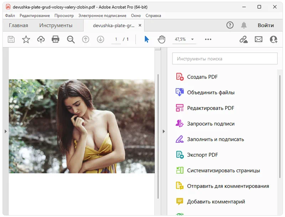Switch to the Главная tab
Viewport: 285px width, 217px height.
[x=19, y=25]
